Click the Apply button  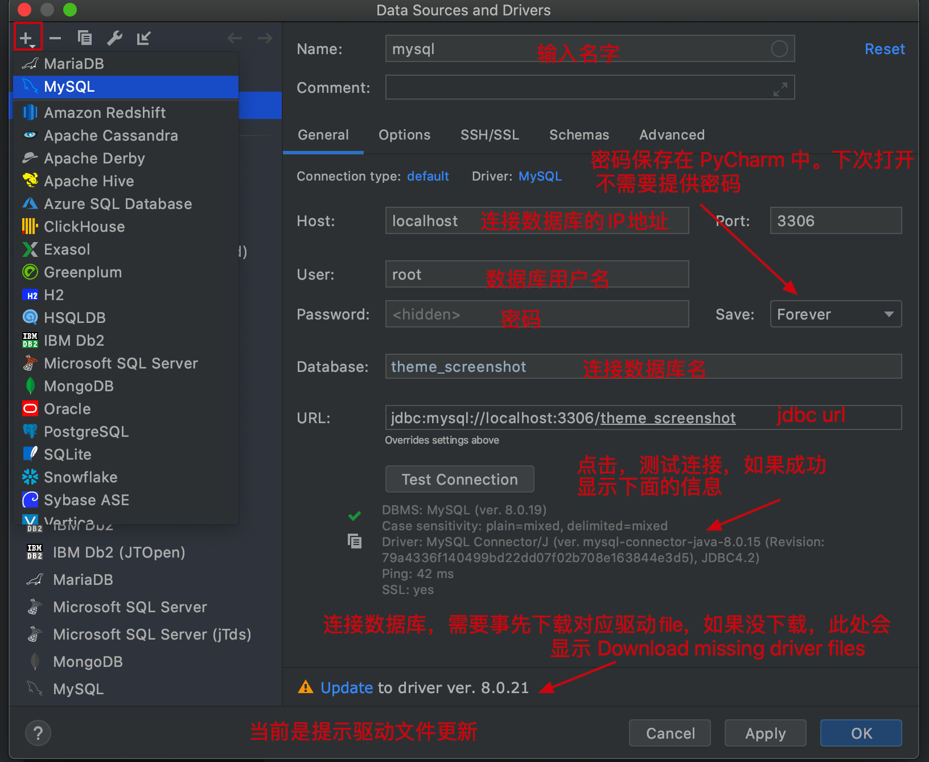766,734
